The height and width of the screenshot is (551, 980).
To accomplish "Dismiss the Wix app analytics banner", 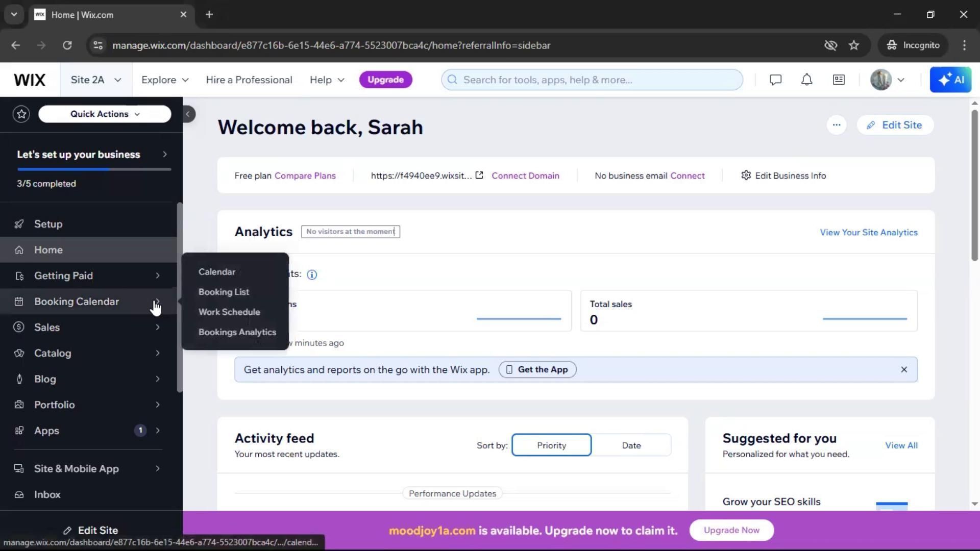I will 903,369.
